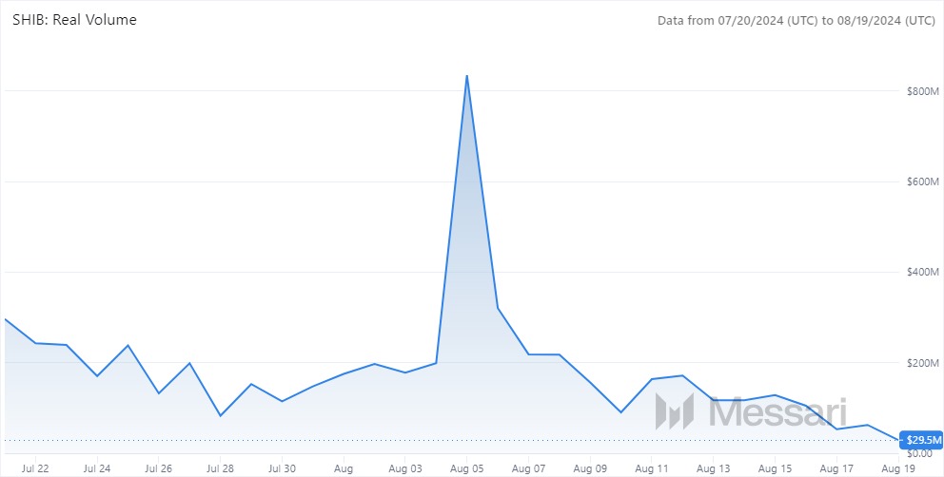Click the $0.00 y-axis label

[x=921, y=454]
